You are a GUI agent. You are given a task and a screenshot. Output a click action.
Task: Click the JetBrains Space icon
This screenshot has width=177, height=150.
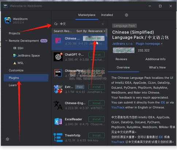pos(15,55)
